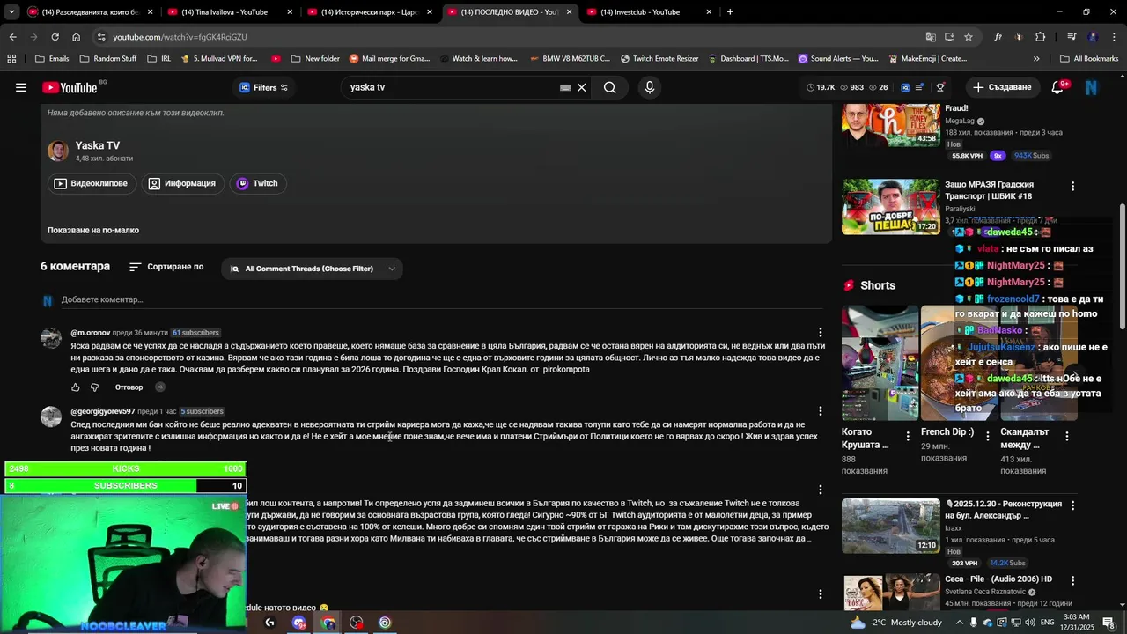Open the vidIQ Filters button
Viewport: 1127px width, 634px height.
(264, 87)
